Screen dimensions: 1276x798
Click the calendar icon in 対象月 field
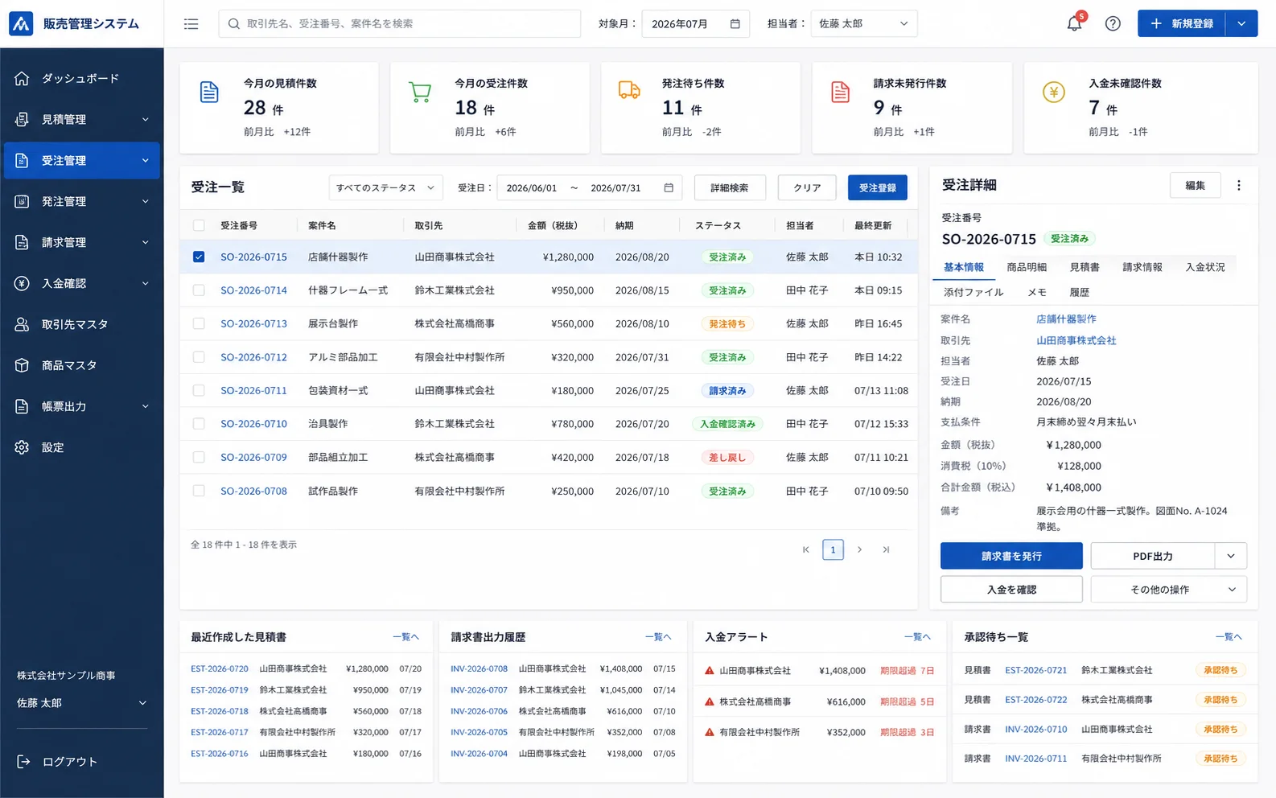click(x=735, y=24)
